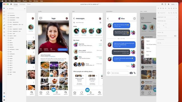Select the Text tool
The image size is (182, 102).
pyautogui.click(x=4, y=29)
